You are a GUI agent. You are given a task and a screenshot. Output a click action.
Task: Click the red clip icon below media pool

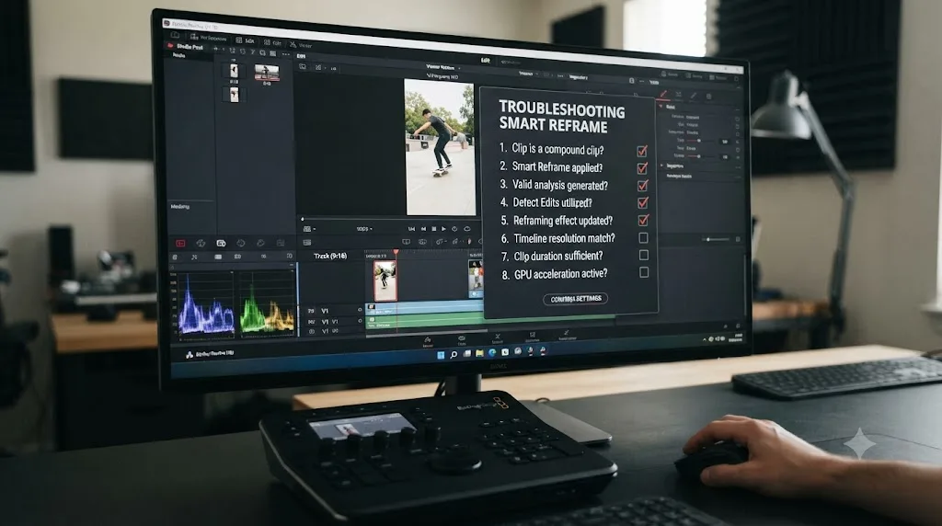[180, 243]
